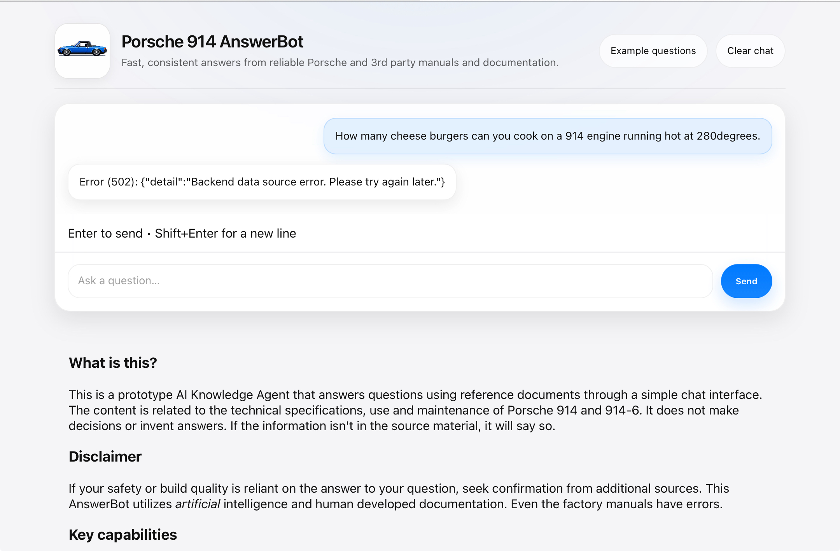
Task: Click the What is this? heading
Action: 113,363
